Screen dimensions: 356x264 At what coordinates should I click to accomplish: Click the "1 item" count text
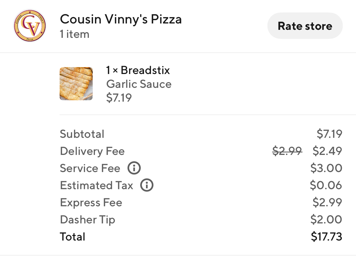(x=75, y=34)
